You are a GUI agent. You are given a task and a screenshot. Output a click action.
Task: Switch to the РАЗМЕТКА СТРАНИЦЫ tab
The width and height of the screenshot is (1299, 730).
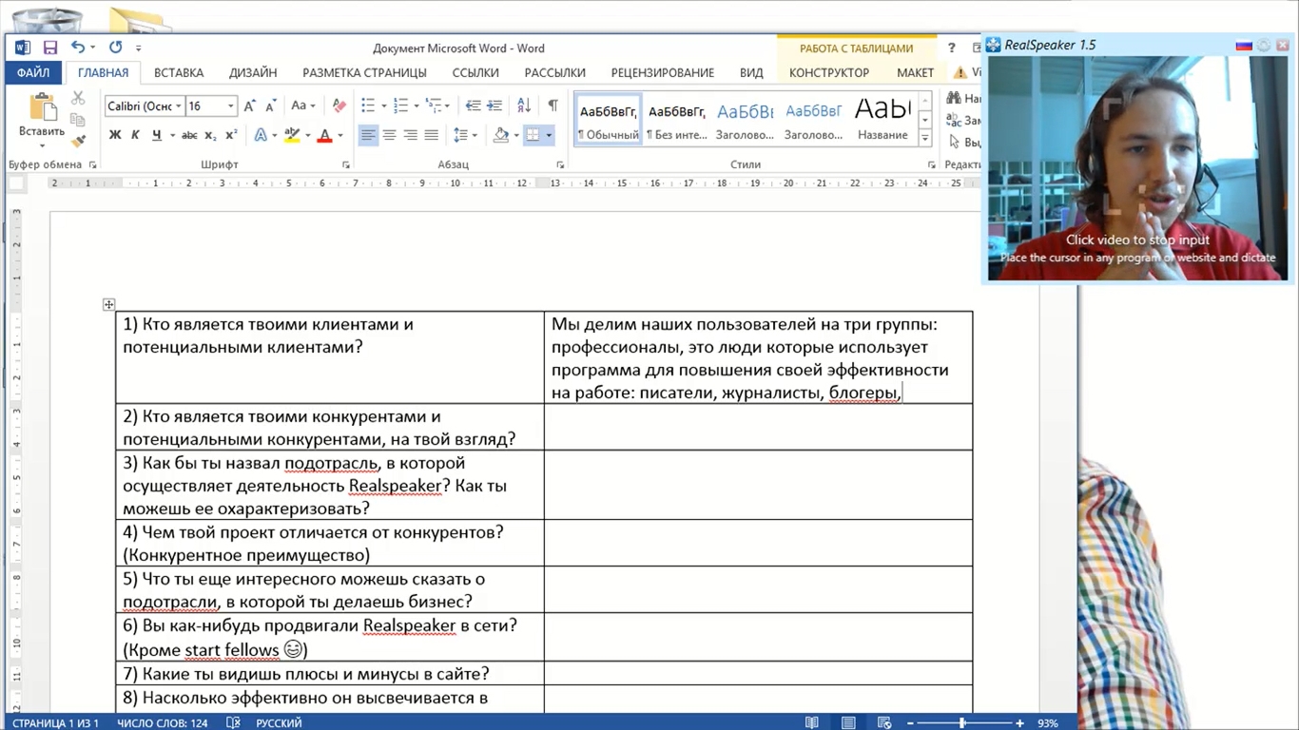[x=364, y=72]
